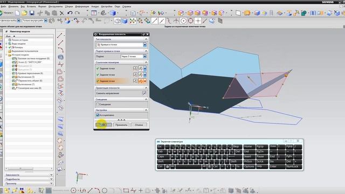This screenshot has width=345, height=194.
Task: Click the New file icon in toolbar
Action: pyautogui.click(x=17, y=13)
